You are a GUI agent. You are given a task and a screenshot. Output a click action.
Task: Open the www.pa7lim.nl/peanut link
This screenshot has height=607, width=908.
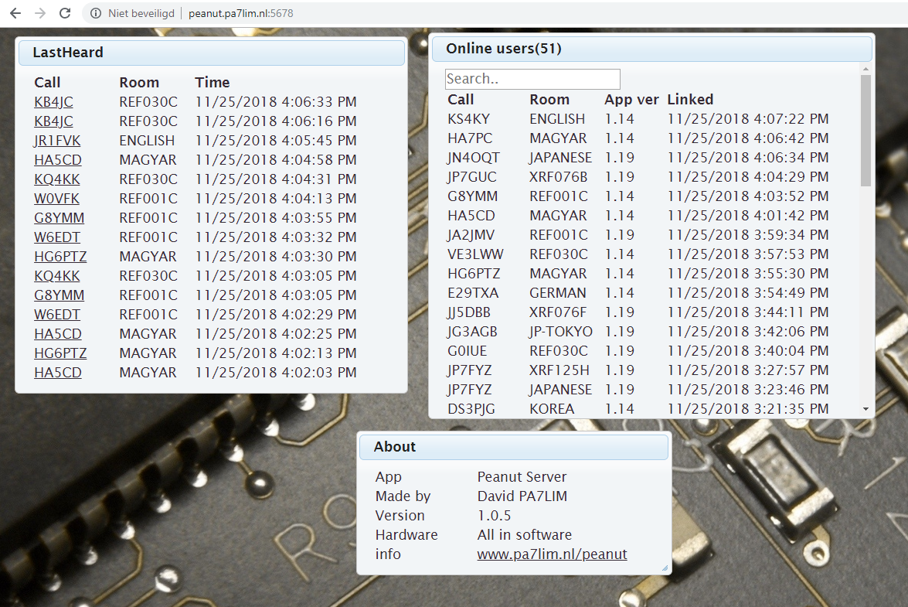552,554
